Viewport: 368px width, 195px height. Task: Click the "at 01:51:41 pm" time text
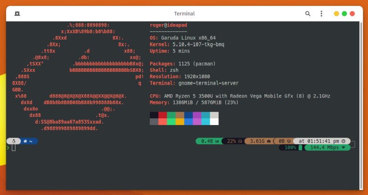point(319,141)
